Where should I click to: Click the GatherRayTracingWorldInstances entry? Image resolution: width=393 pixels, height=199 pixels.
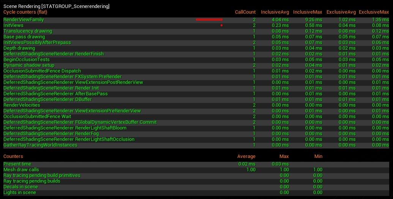(40, 145)
